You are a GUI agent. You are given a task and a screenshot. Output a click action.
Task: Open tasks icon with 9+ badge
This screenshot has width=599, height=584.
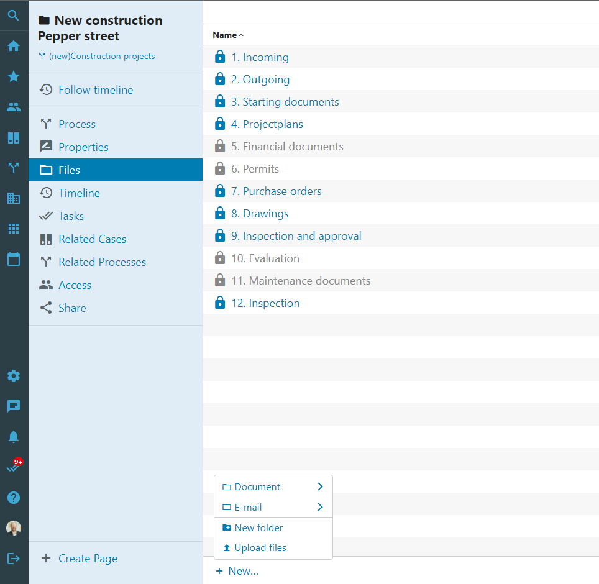tap(14, 467)
